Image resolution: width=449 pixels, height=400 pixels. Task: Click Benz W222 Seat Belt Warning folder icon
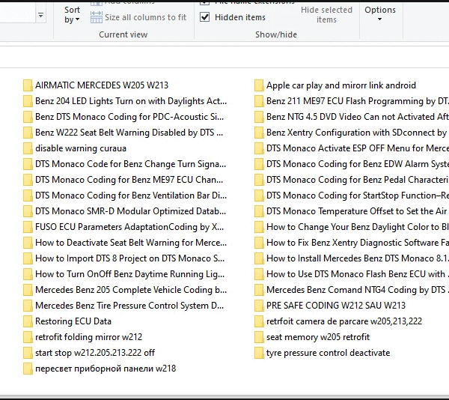(x=28, y=133)
